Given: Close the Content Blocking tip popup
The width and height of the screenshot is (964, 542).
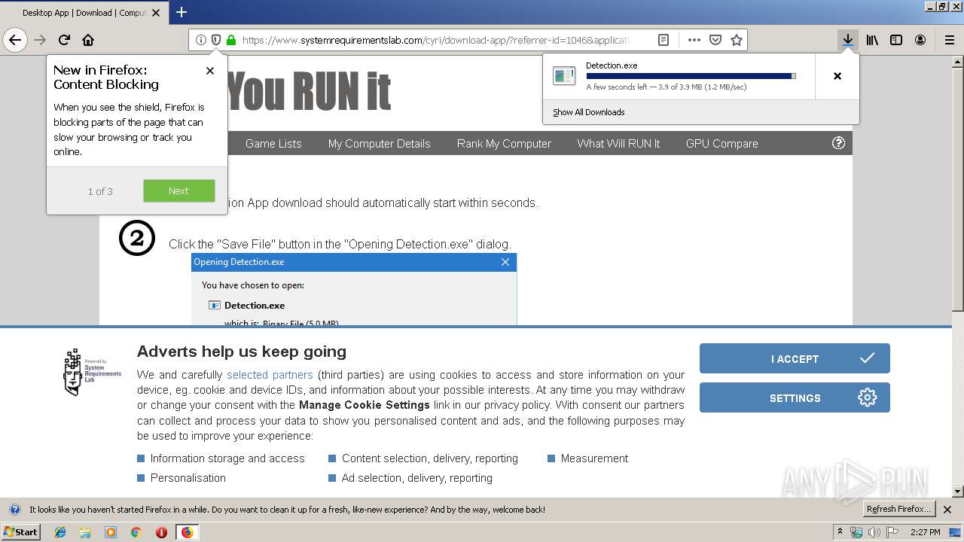Looking at the screenshot, I should coord(210,71).
